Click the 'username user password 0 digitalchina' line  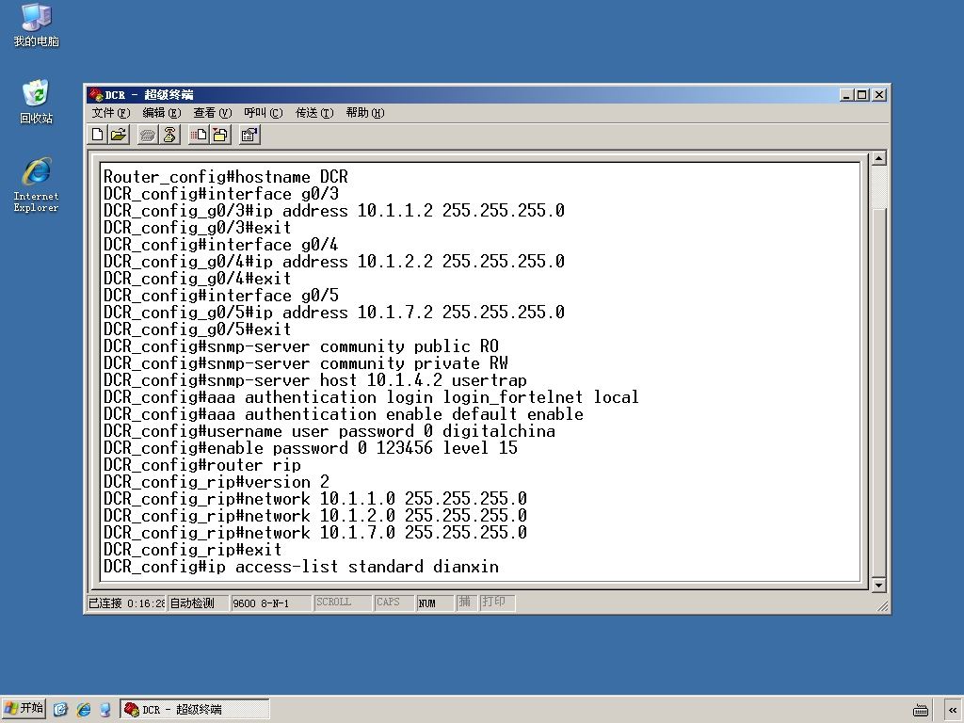(329, 431)
